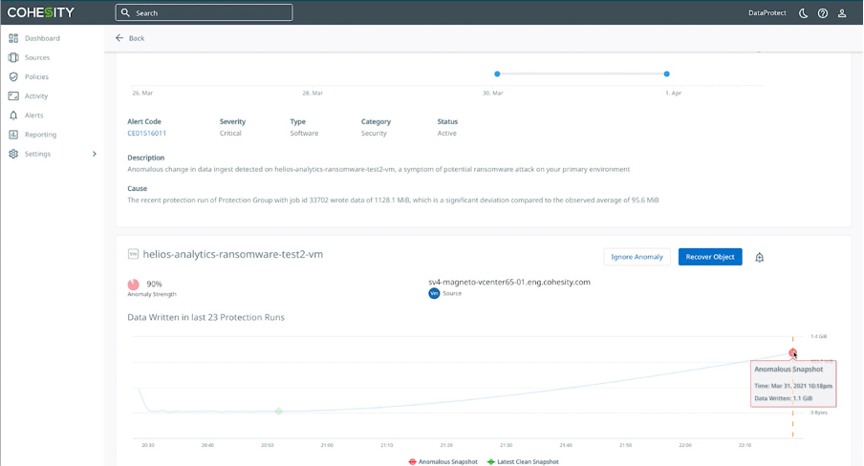
Task: Open alert code CE01516011 link
Action: pyautogui.click(x=146, y=134)
